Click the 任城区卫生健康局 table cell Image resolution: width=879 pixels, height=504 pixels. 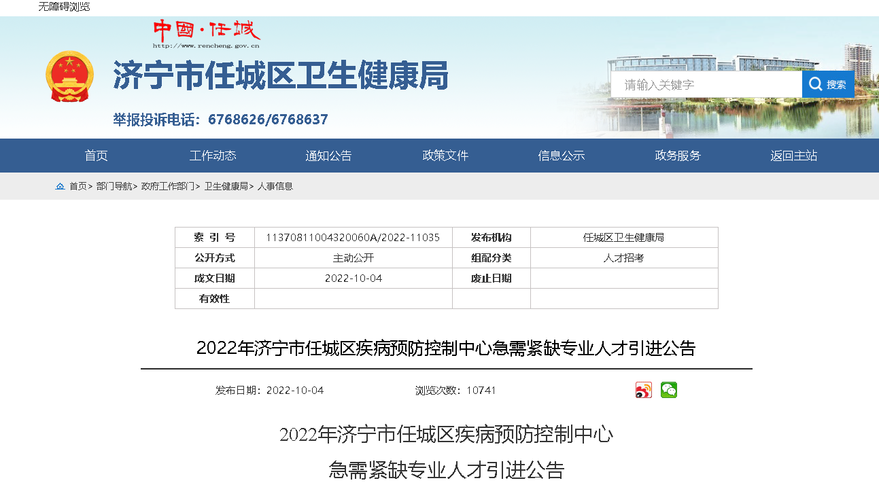pyautogui.click(x=624, y=238)
